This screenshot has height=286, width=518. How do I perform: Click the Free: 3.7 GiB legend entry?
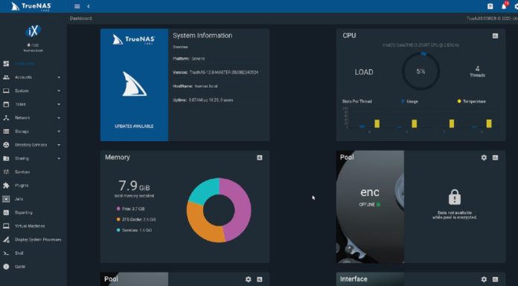[x=131, y=209]
